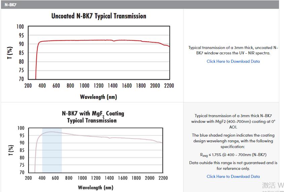Click the pink curve in the MgF2 coating chart
This screenshot has width=284, height=192.
[101, 137]
